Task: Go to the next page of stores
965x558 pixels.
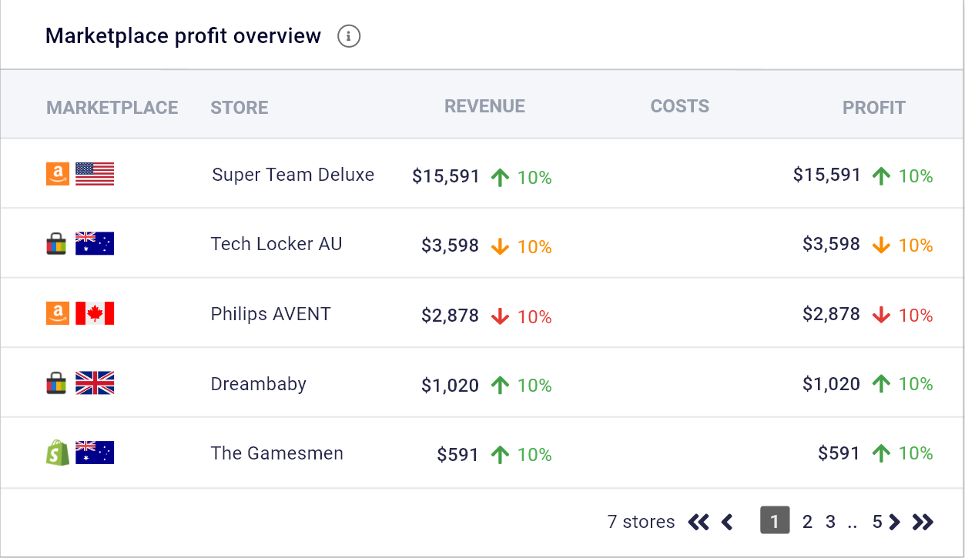Action: point(894,522)
